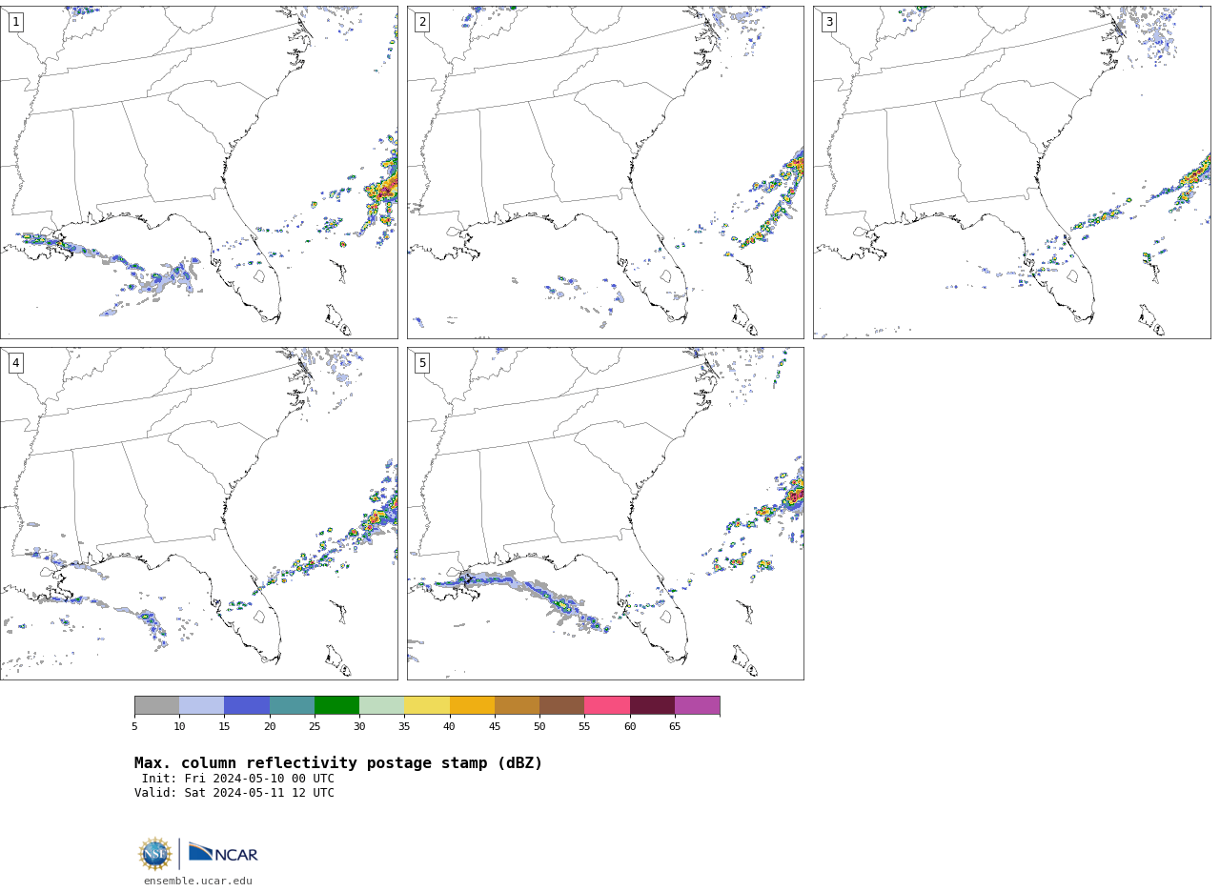Viewport: 1220px width, 892px height.
Task: Click the light blue 10-15 dBZ swatch
Action: coord(202,705)
